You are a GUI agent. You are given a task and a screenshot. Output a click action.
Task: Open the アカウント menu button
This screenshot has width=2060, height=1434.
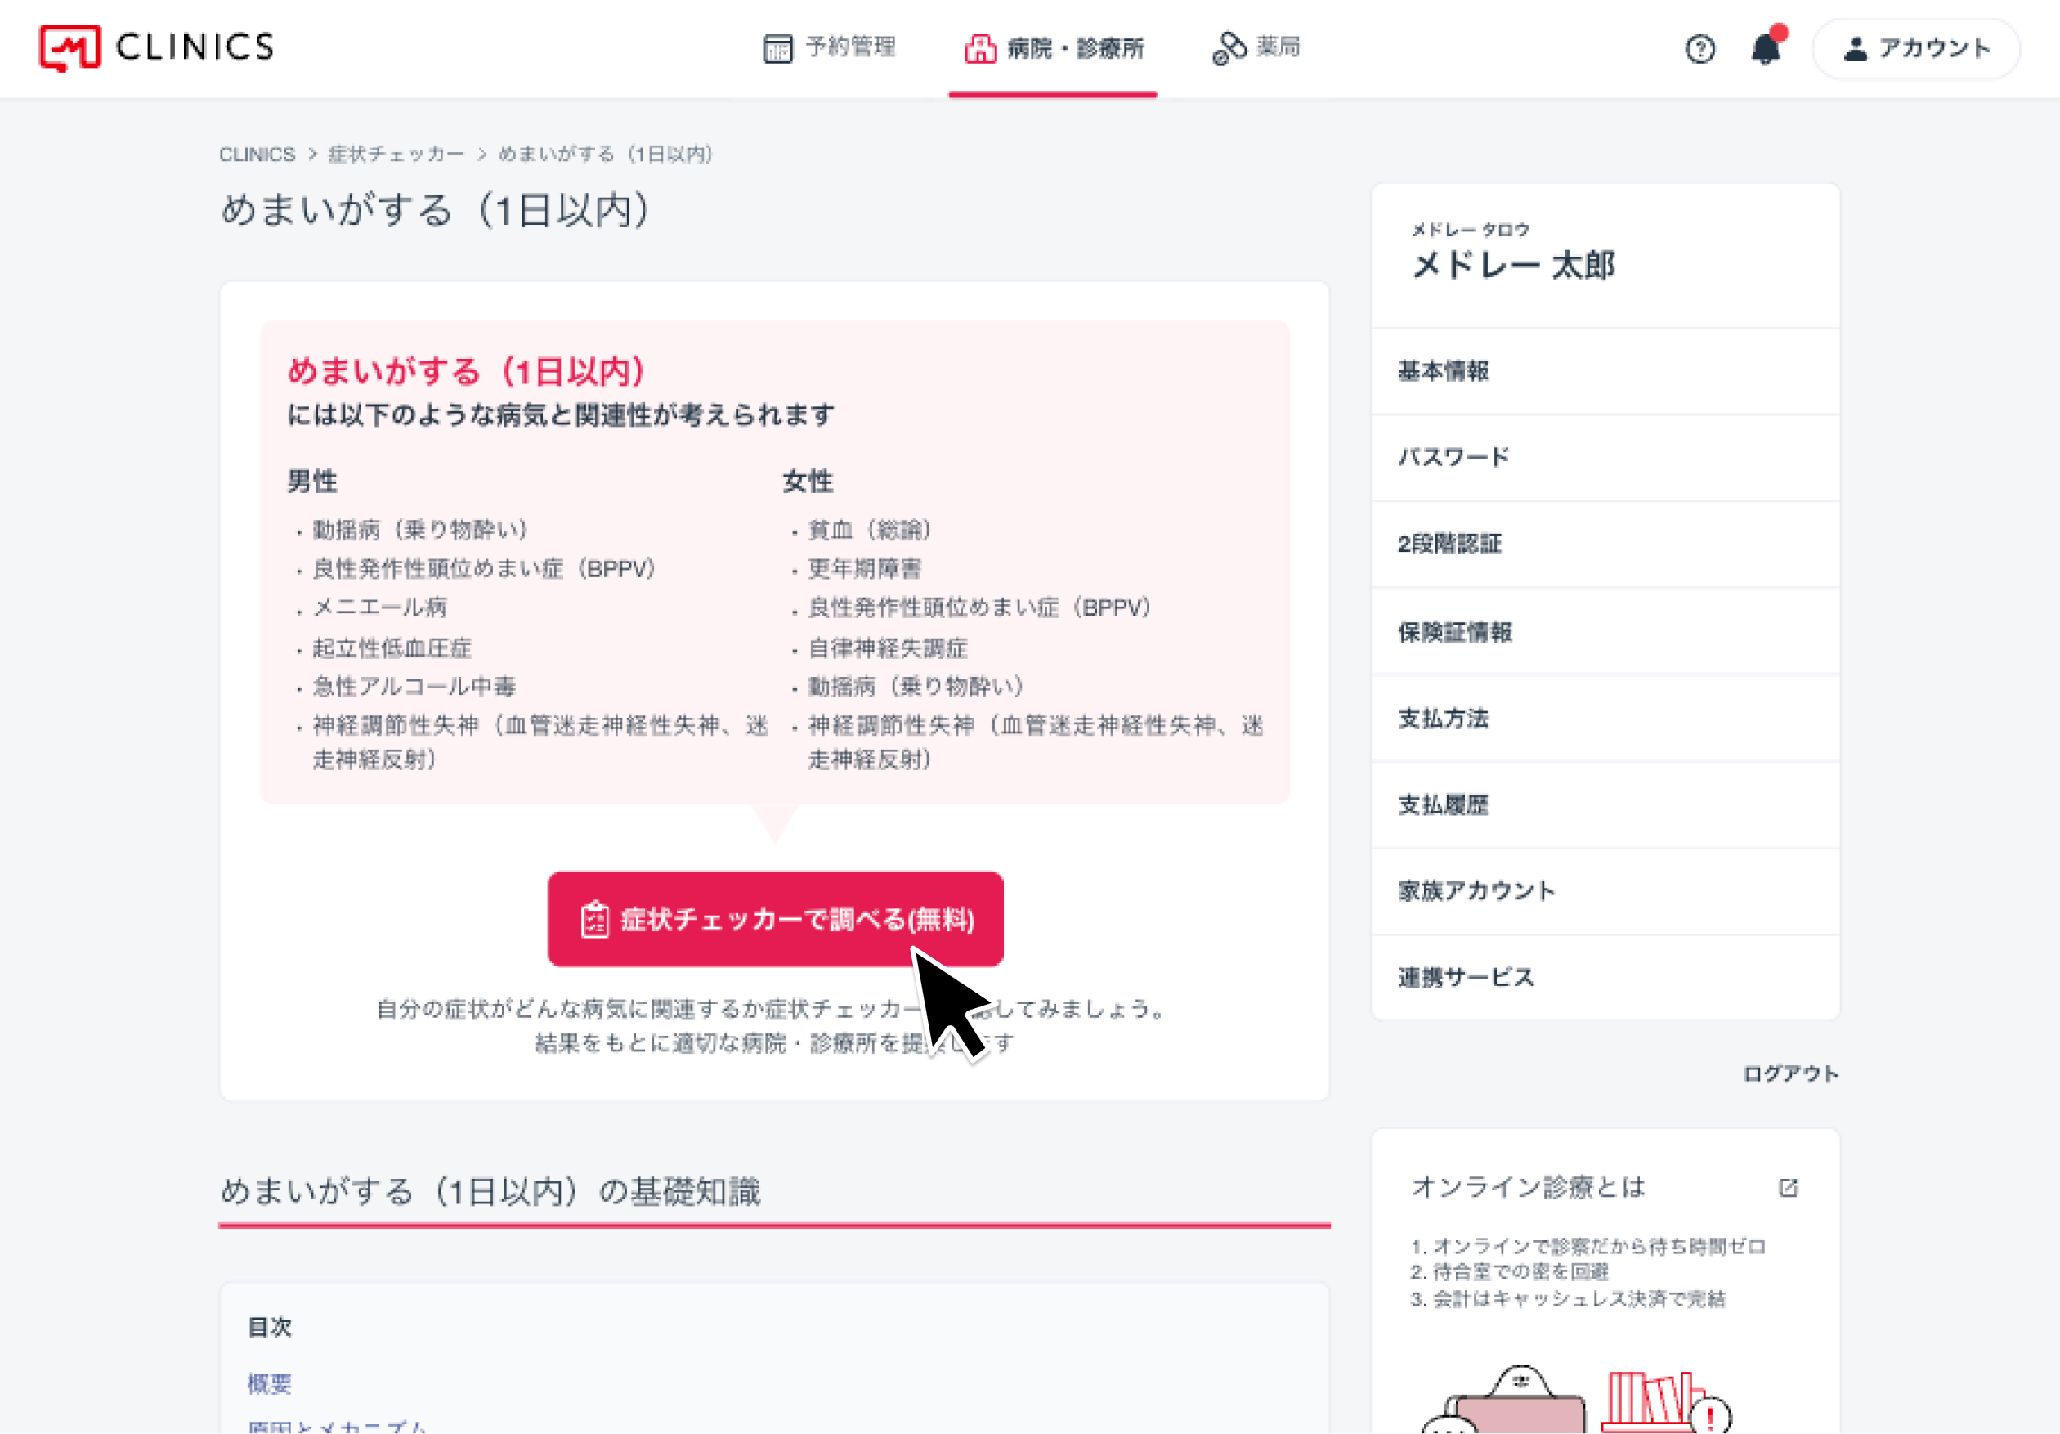coord(1915,48)
